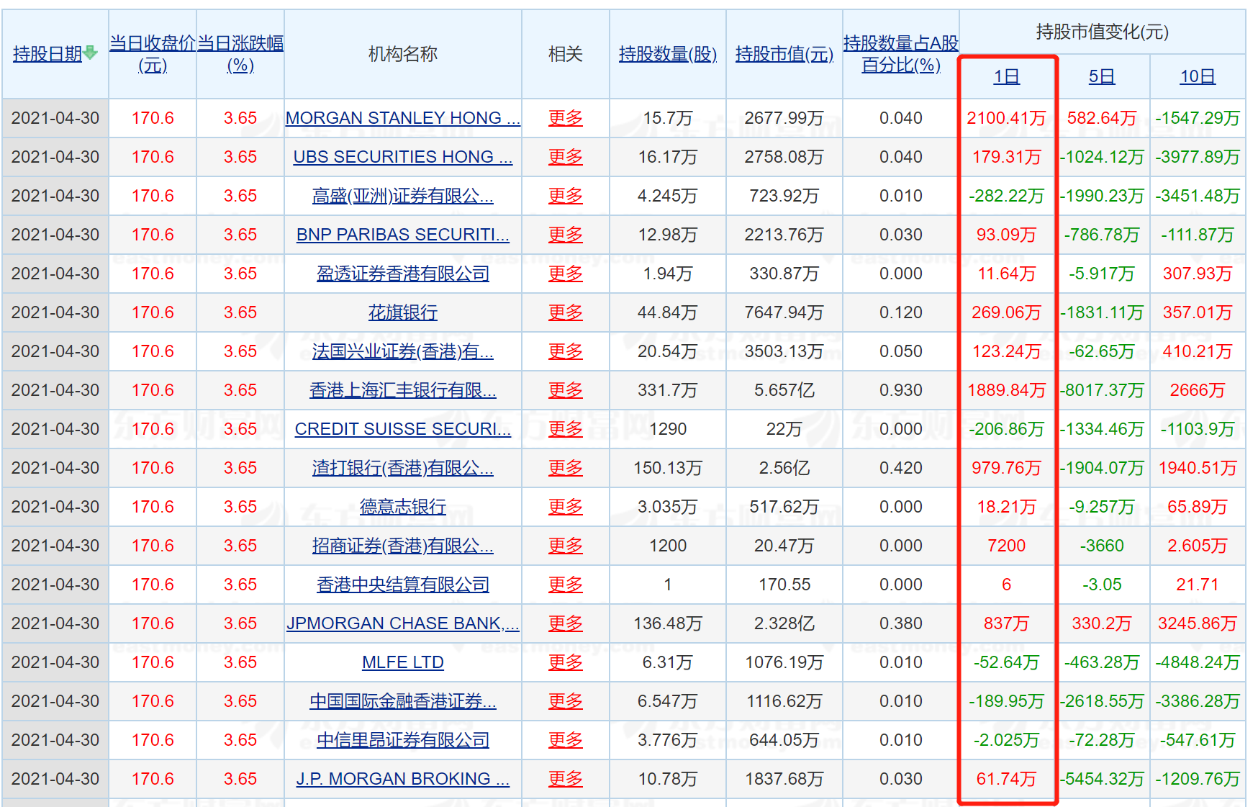Sort by 持股日期 column header
This screenshot has width=1258, height=807.
[47, 54]
